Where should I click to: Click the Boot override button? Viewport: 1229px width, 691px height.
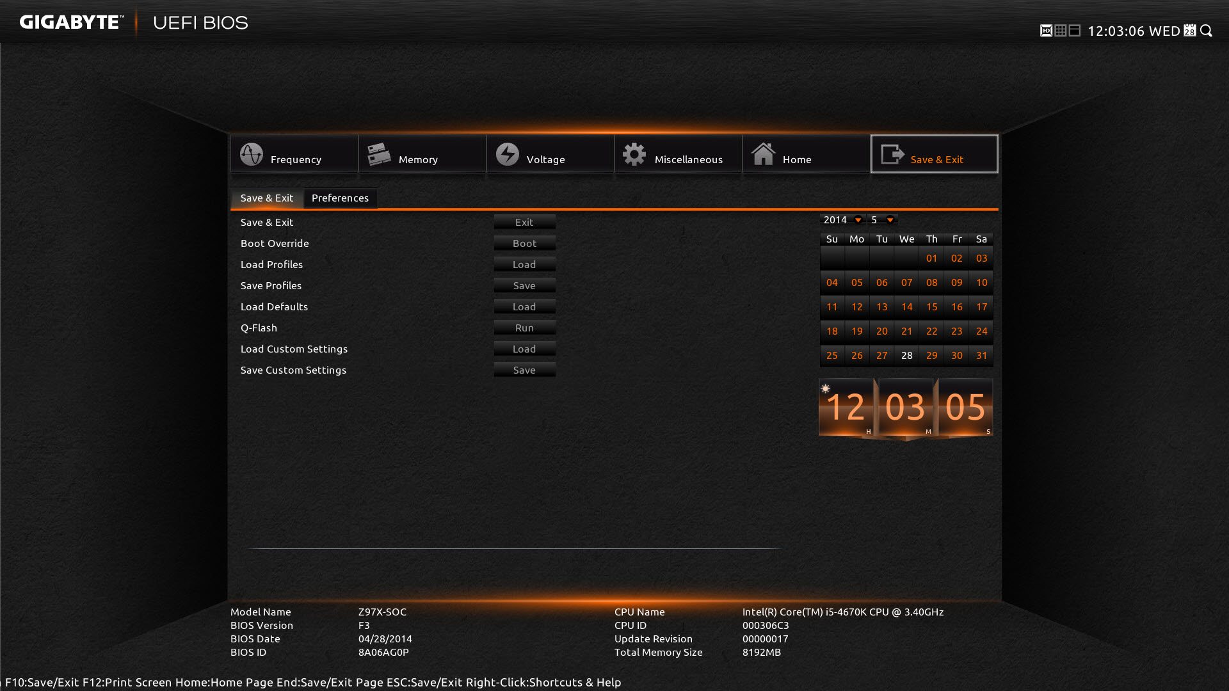(x=524, y=243)
